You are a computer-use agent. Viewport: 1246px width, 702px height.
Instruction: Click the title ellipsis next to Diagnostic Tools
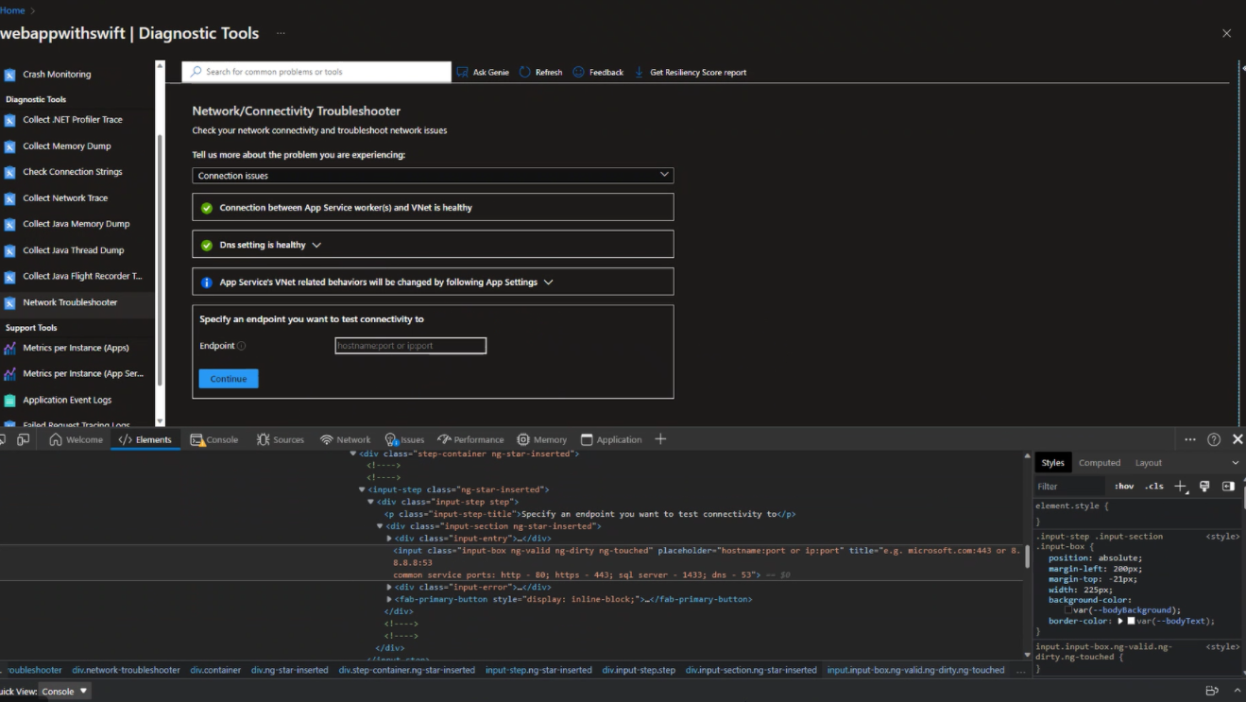281,33
